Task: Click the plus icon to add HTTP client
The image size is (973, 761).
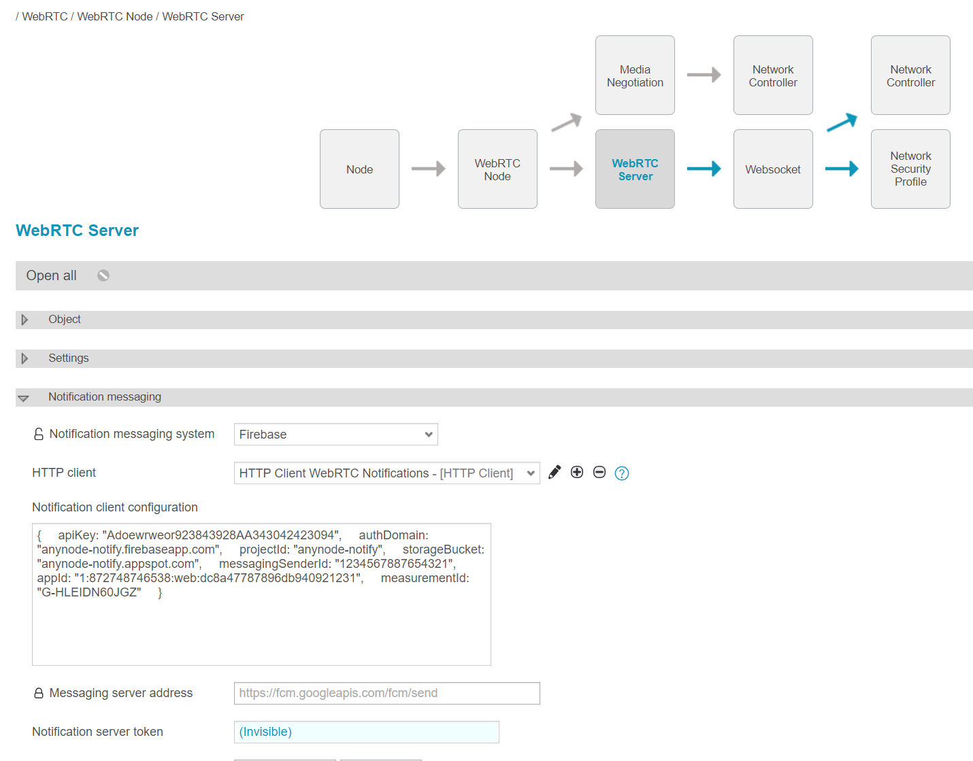Action: (x=577, y=473)
